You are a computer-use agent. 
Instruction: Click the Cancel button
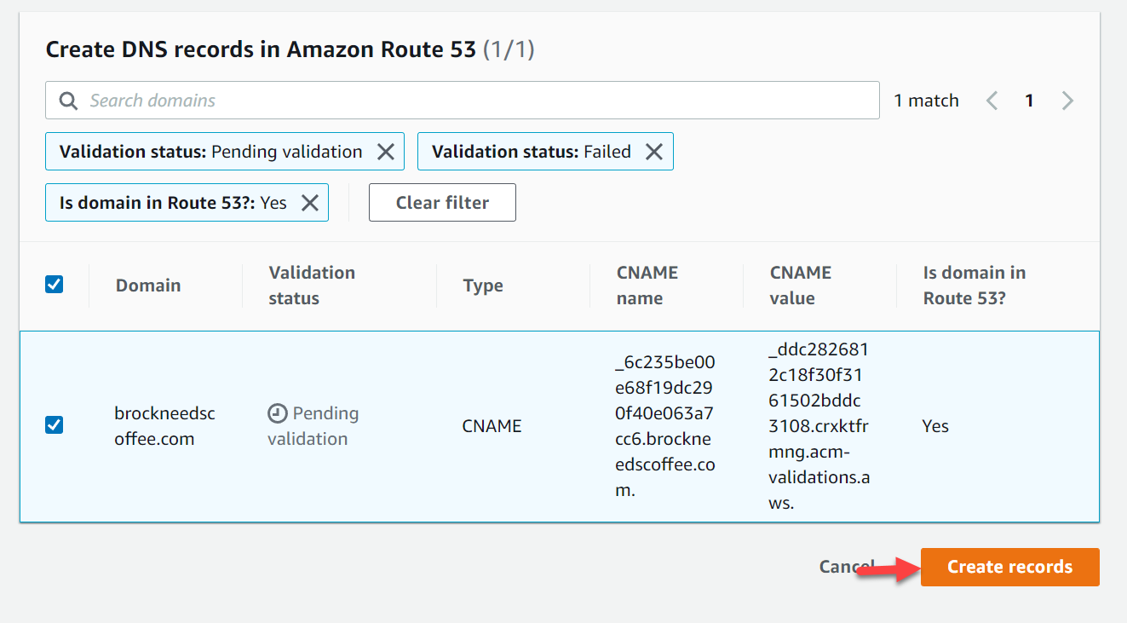(x=847, y=567)
